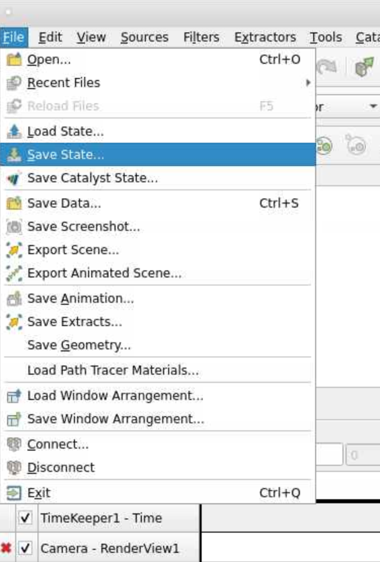Click the Load State arrow icon
The height and width of the screenshot is (562, 380).
pyautogui.click(x=14, y=132)
